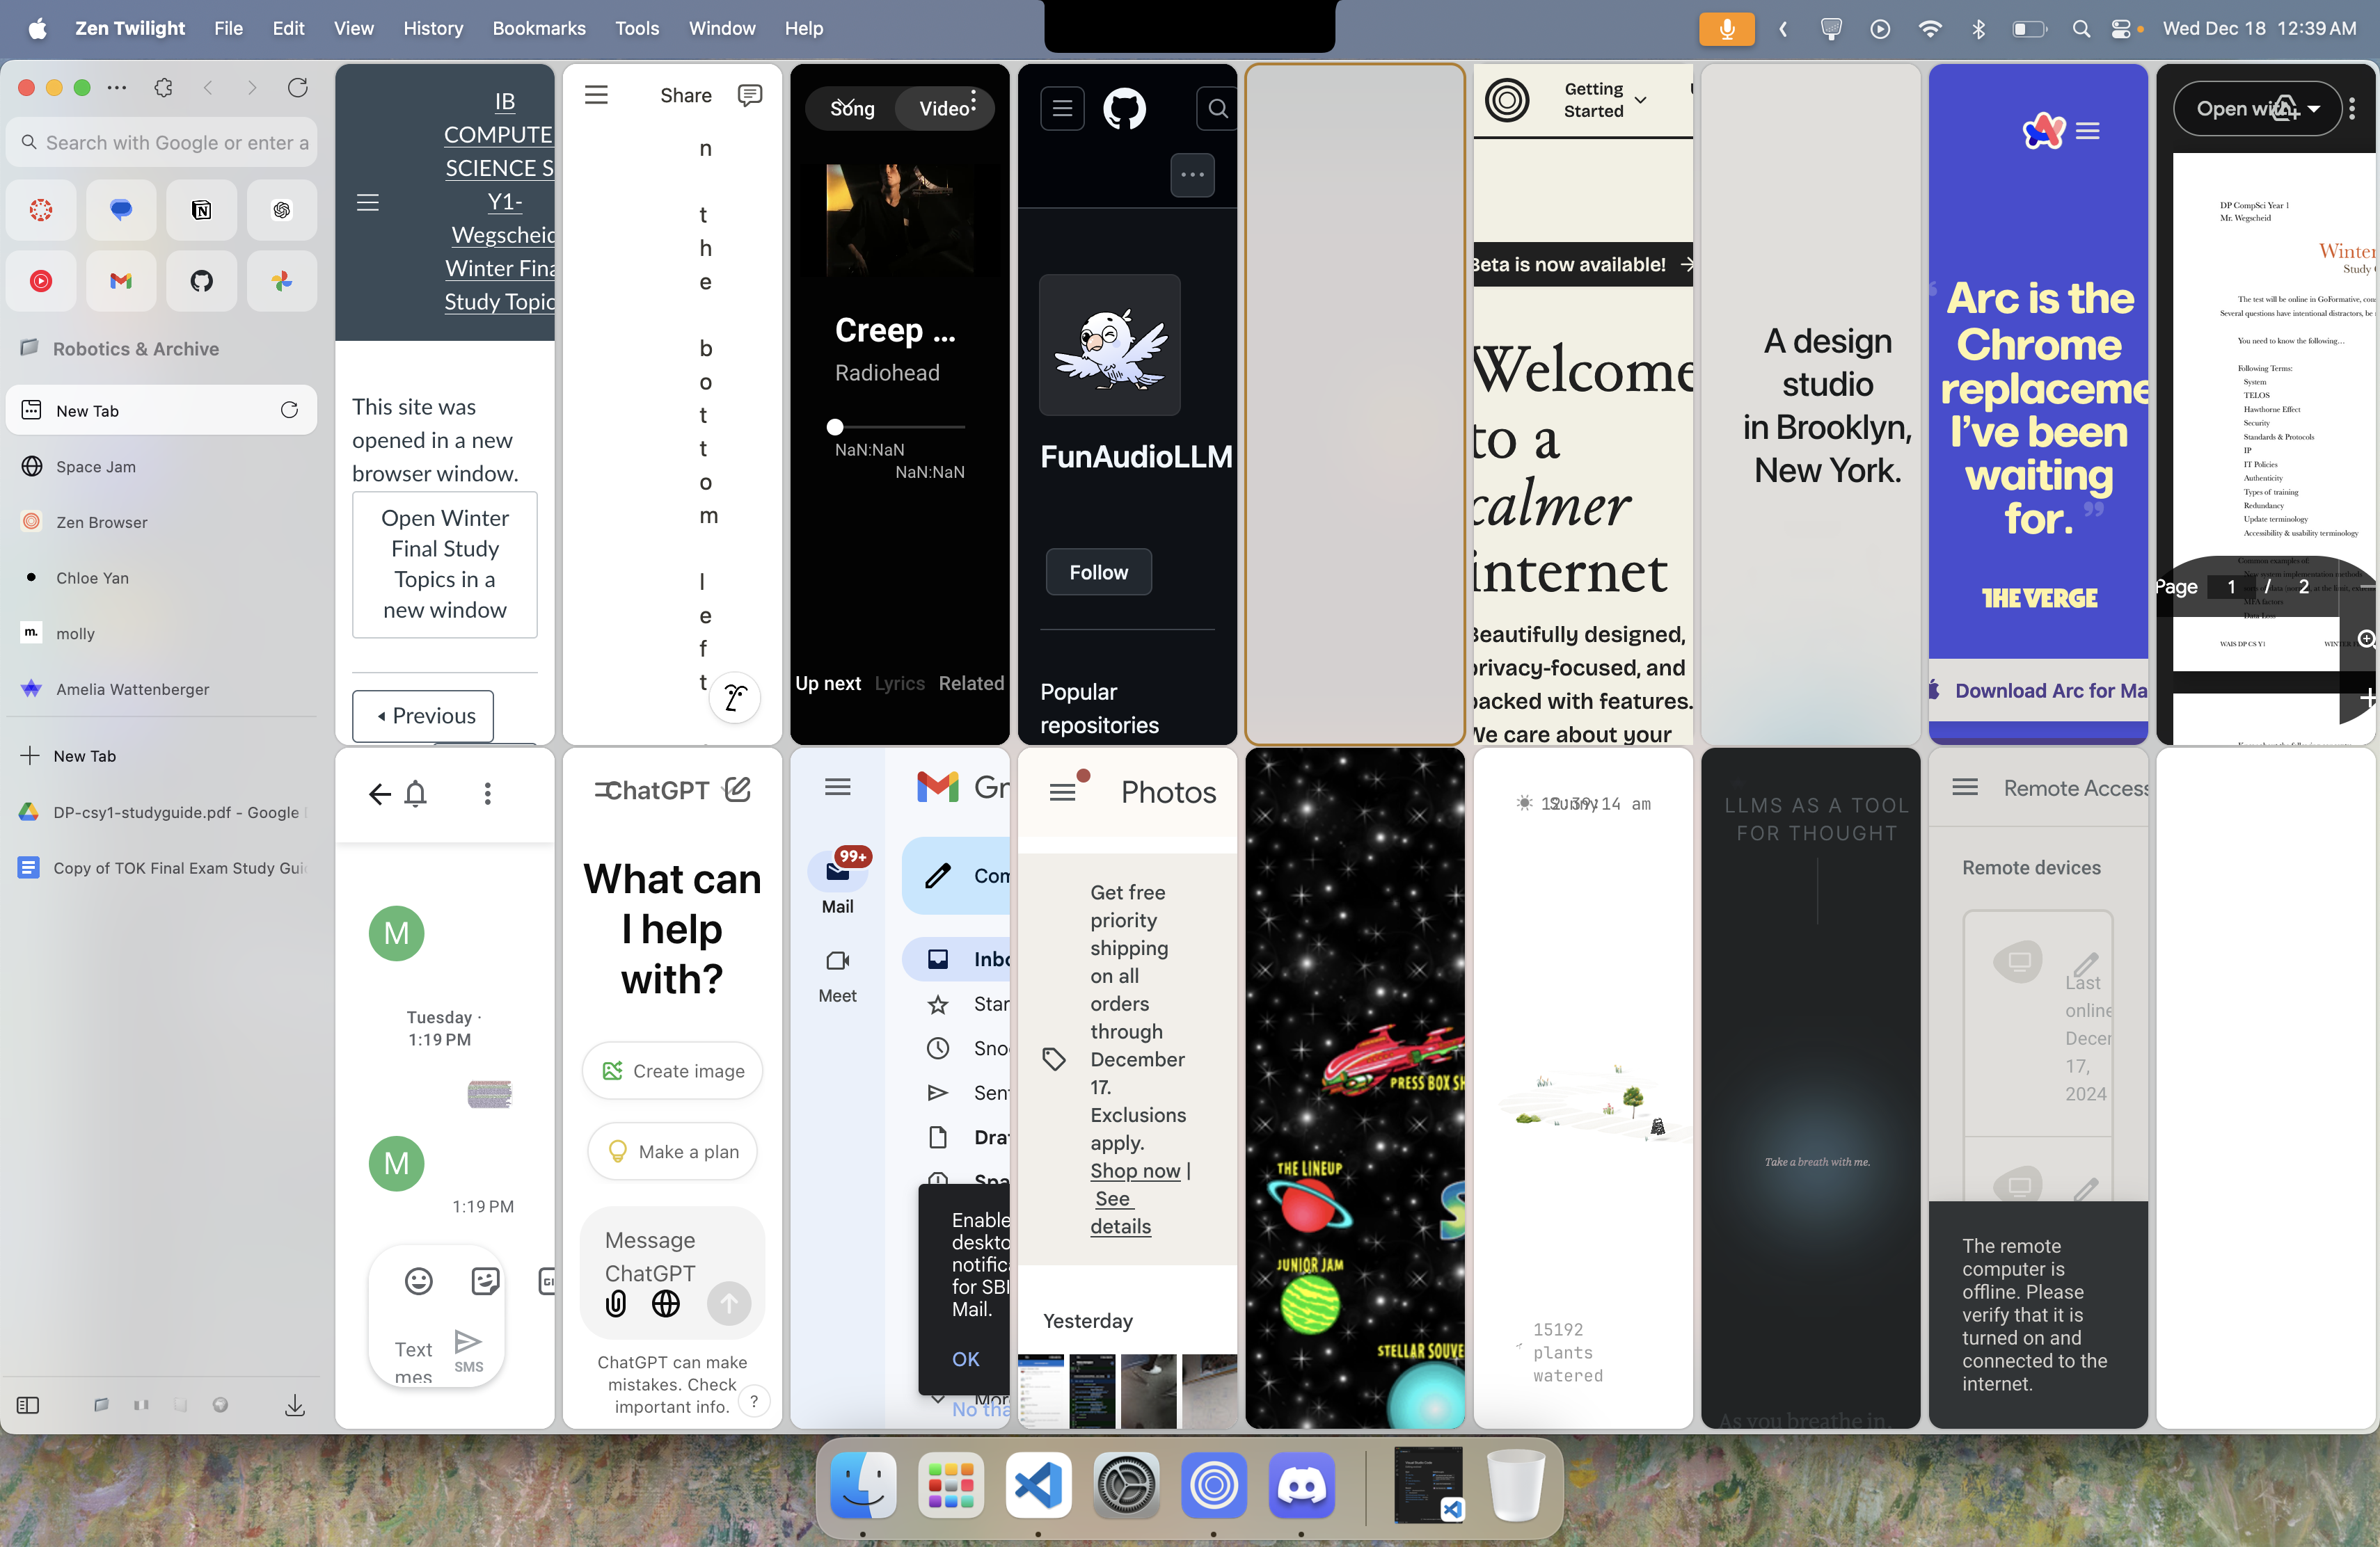Toggle the sidebar layout button
2380x1547 pixels.
point(28,1405)
